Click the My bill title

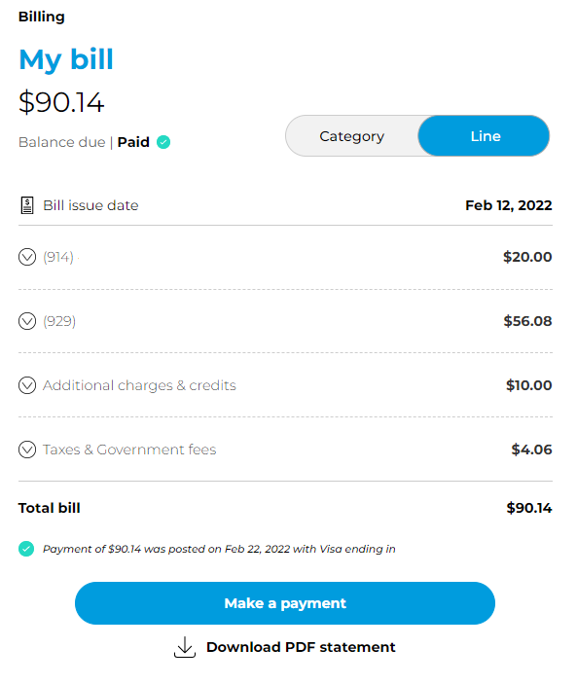pos(66,59)
